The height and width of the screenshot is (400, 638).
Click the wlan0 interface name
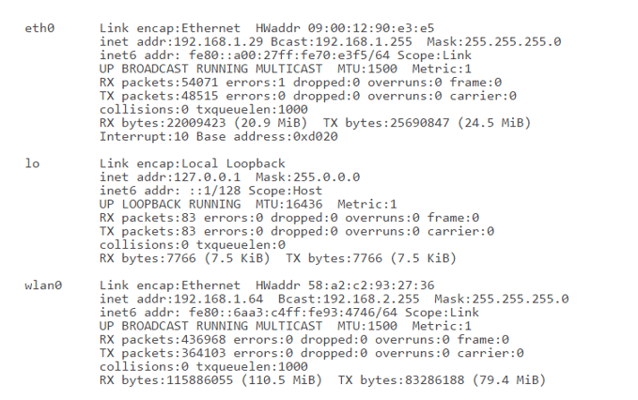42,285
